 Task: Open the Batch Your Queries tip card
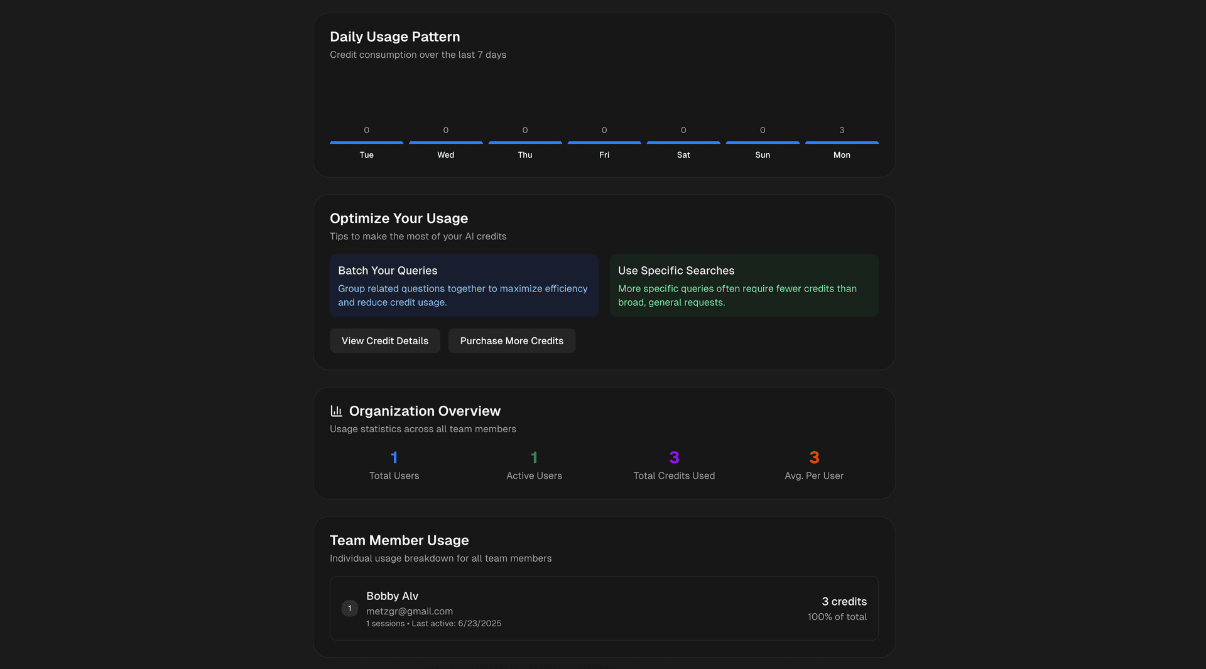pyautogui.click(x=464, y=285)
